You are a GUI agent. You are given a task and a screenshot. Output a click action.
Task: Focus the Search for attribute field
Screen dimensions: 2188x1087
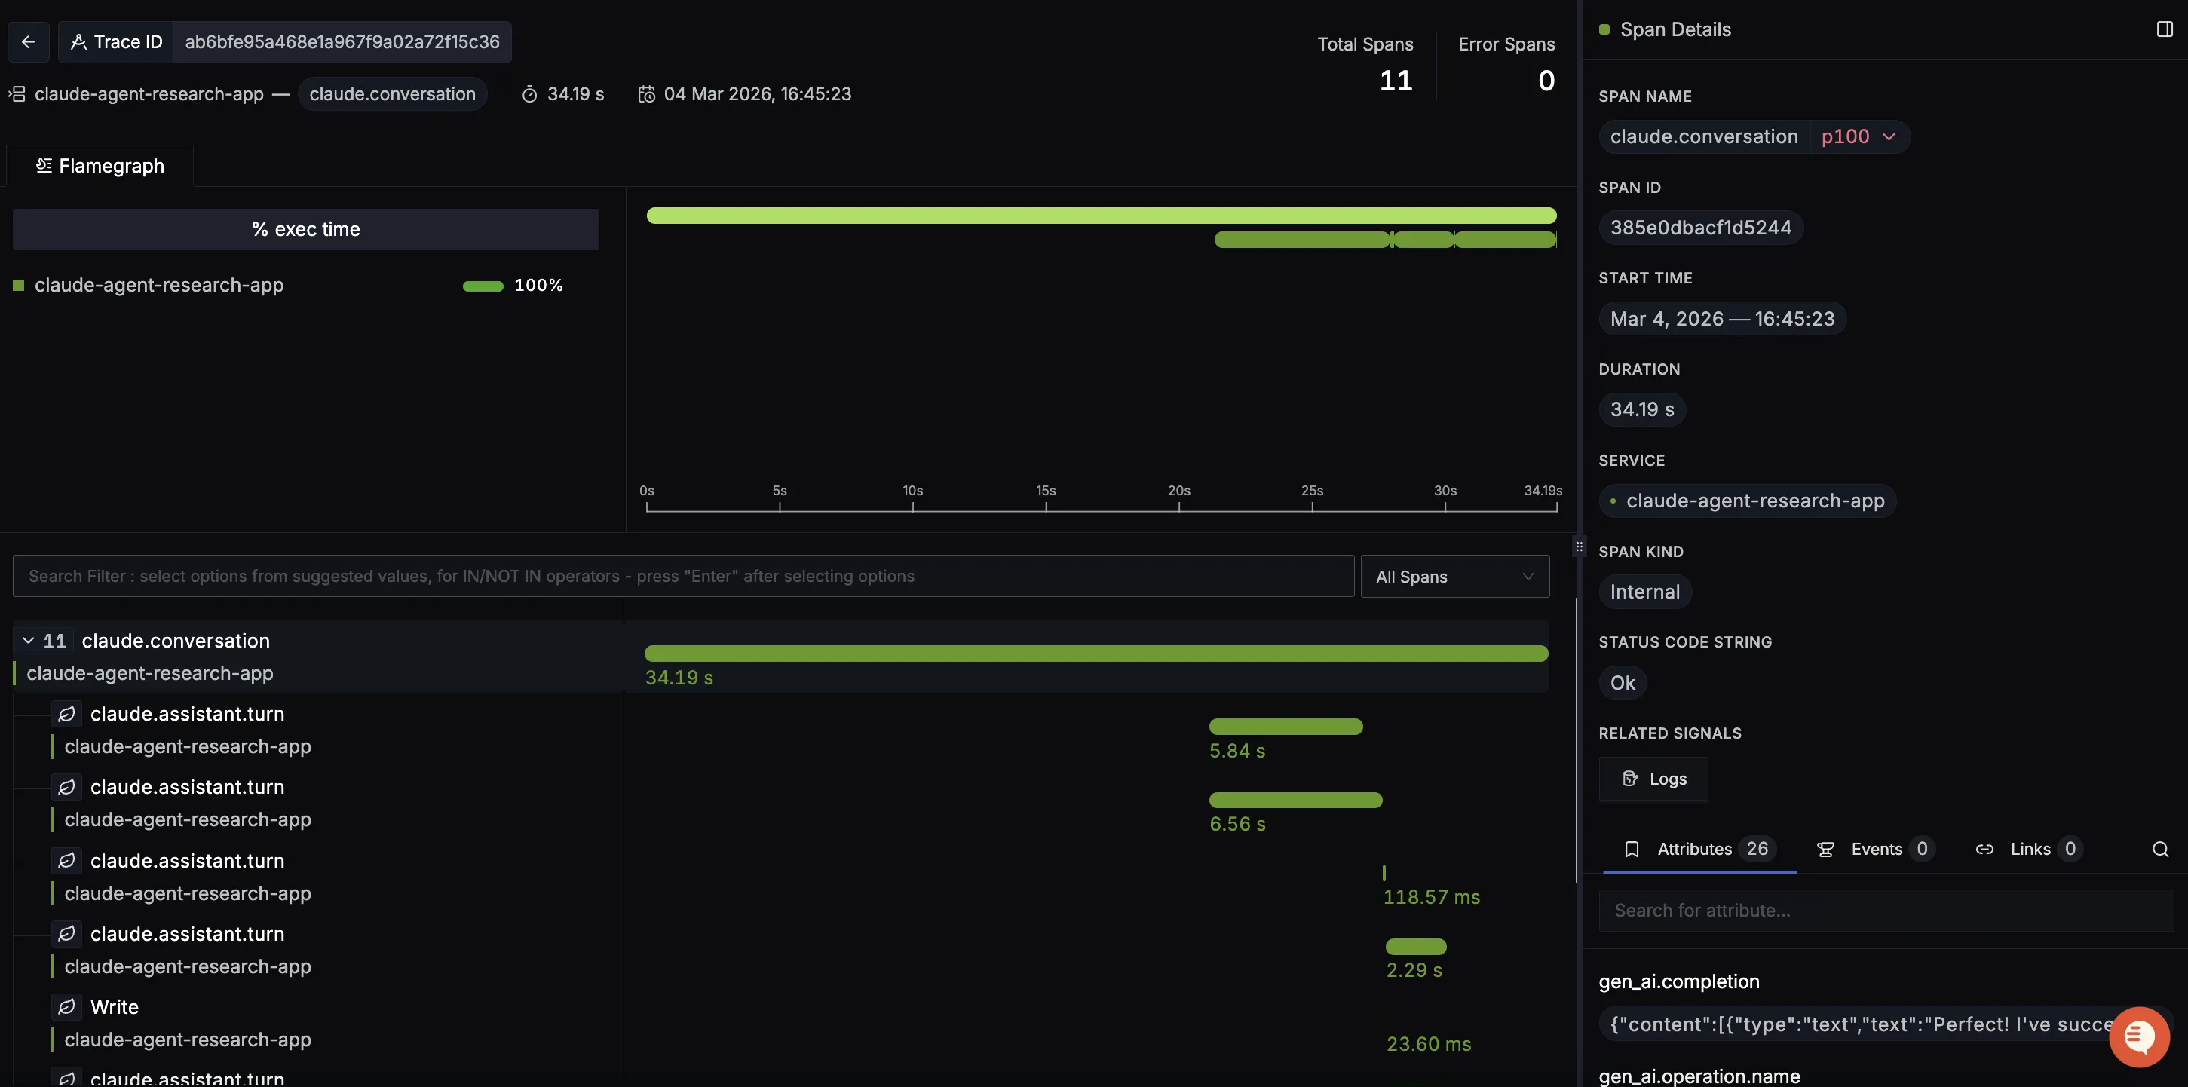pos(1885,911)
